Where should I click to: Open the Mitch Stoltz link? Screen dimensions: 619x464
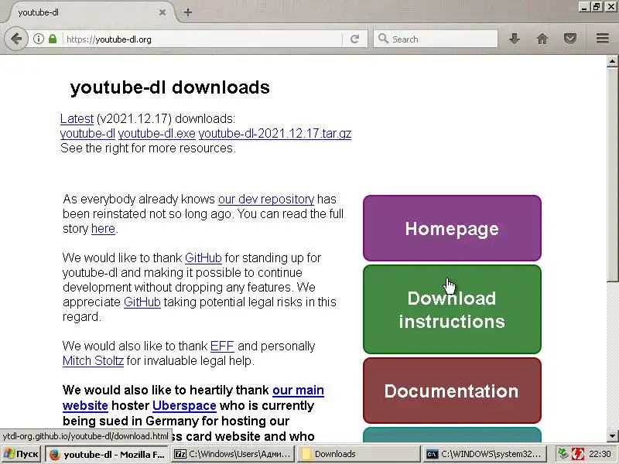pyautogui.click(x=93, y=361)
